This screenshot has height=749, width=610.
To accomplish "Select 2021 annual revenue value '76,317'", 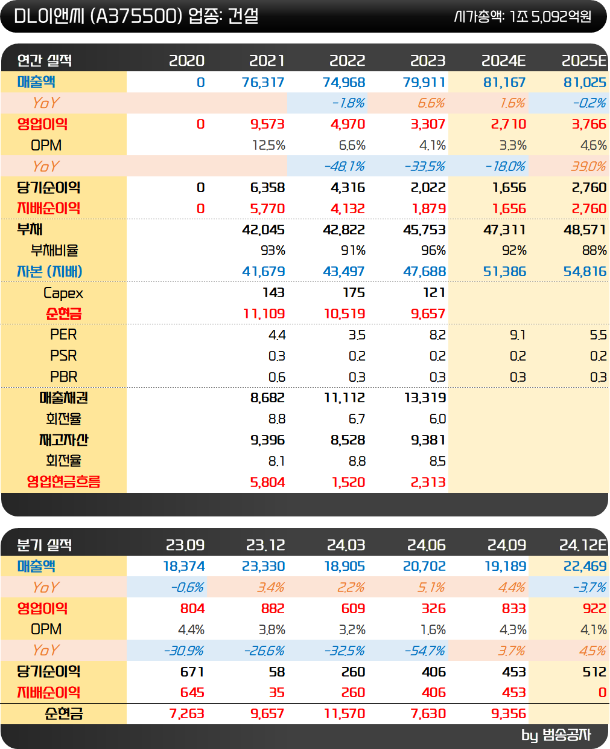I will point(263,82).
